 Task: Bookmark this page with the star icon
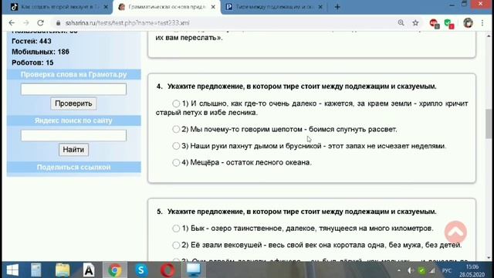pyautogui.click(x=415, y=22)
